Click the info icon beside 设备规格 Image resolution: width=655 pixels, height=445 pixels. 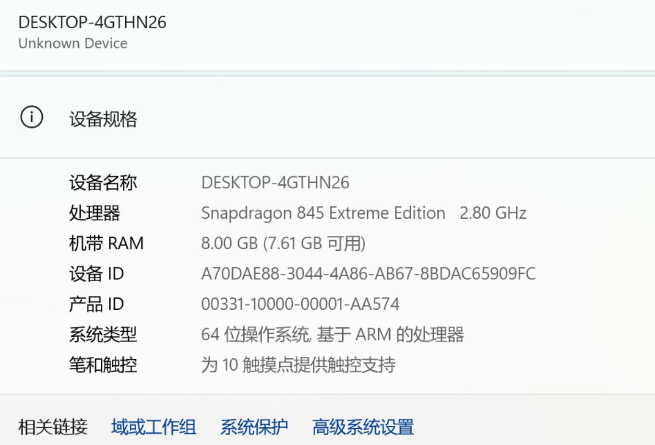point(31,116)
